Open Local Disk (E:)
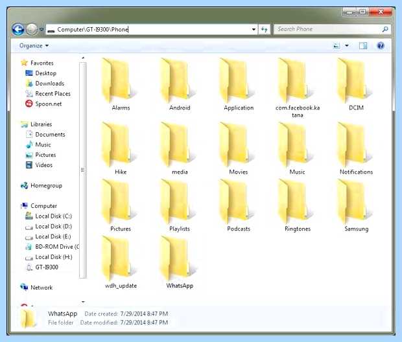Viewport: 402px width, 342px height. point(48,236)
